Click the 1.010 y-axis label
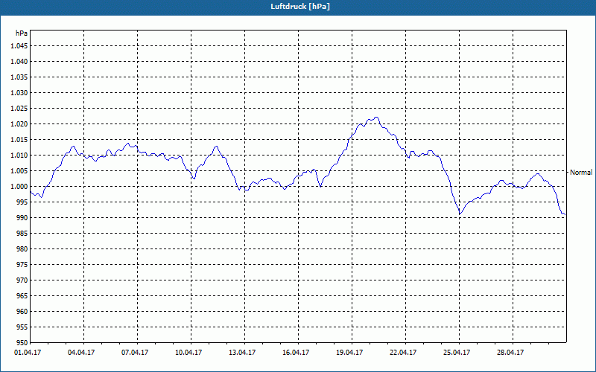Screen dimensions: 596x372 pyautogui.click(x=19, y=155)
